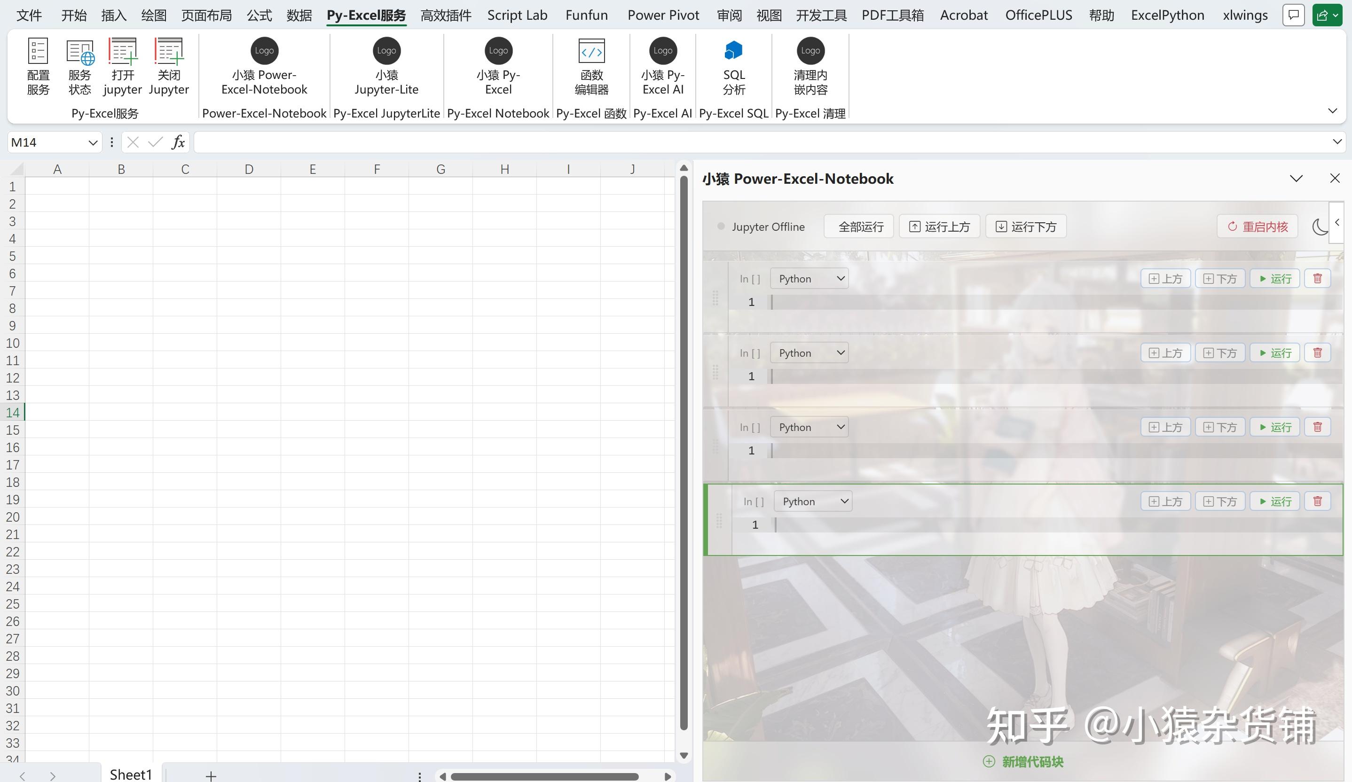Open the Python language dropdown in the first cell
The height and width of the screenshot is (782, 1352).
[x=809, y=278]
